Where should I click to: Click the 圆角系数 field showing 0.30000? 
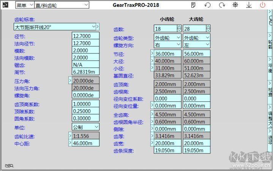(85, 118)
